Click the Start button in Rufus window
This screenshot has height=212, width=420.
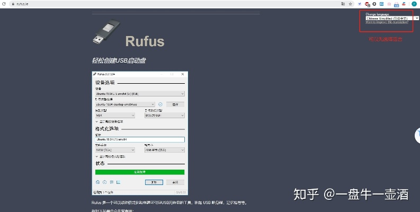pos(154,182)
